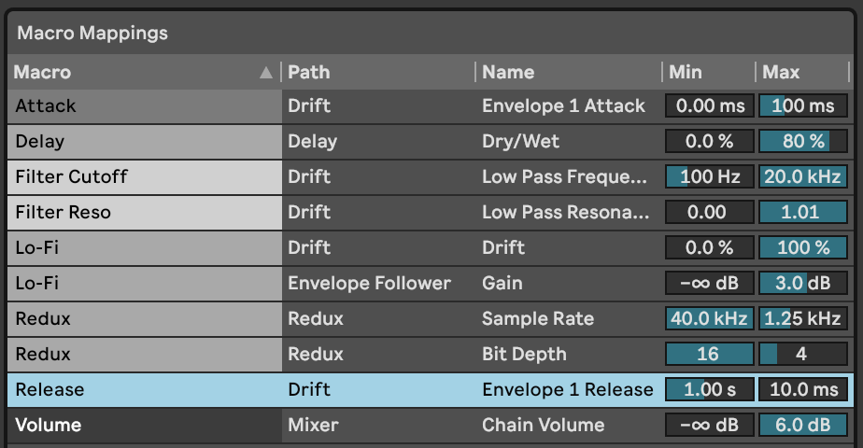
Task: Click the Drift 0.0 % Min field
Action: [710, 248]
